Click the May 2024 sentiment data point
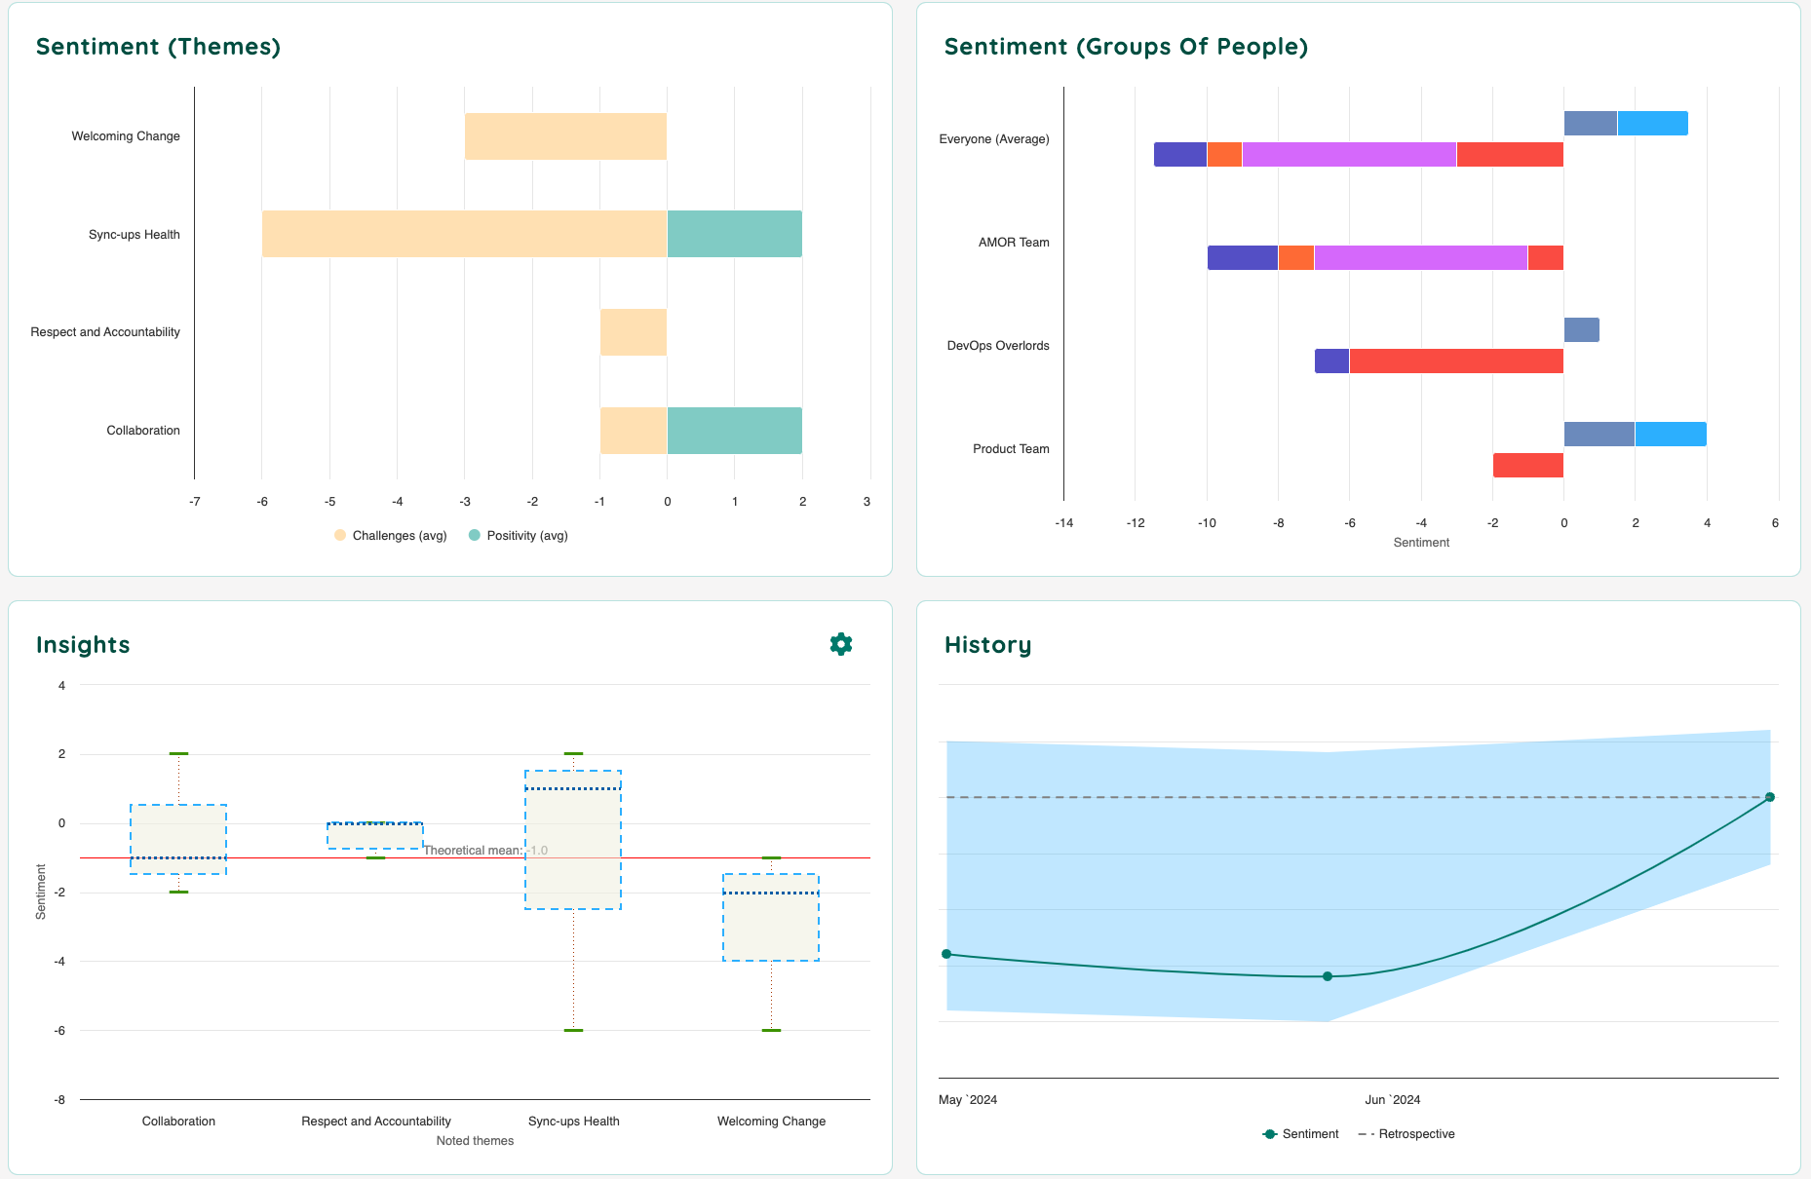 (946, 954)
